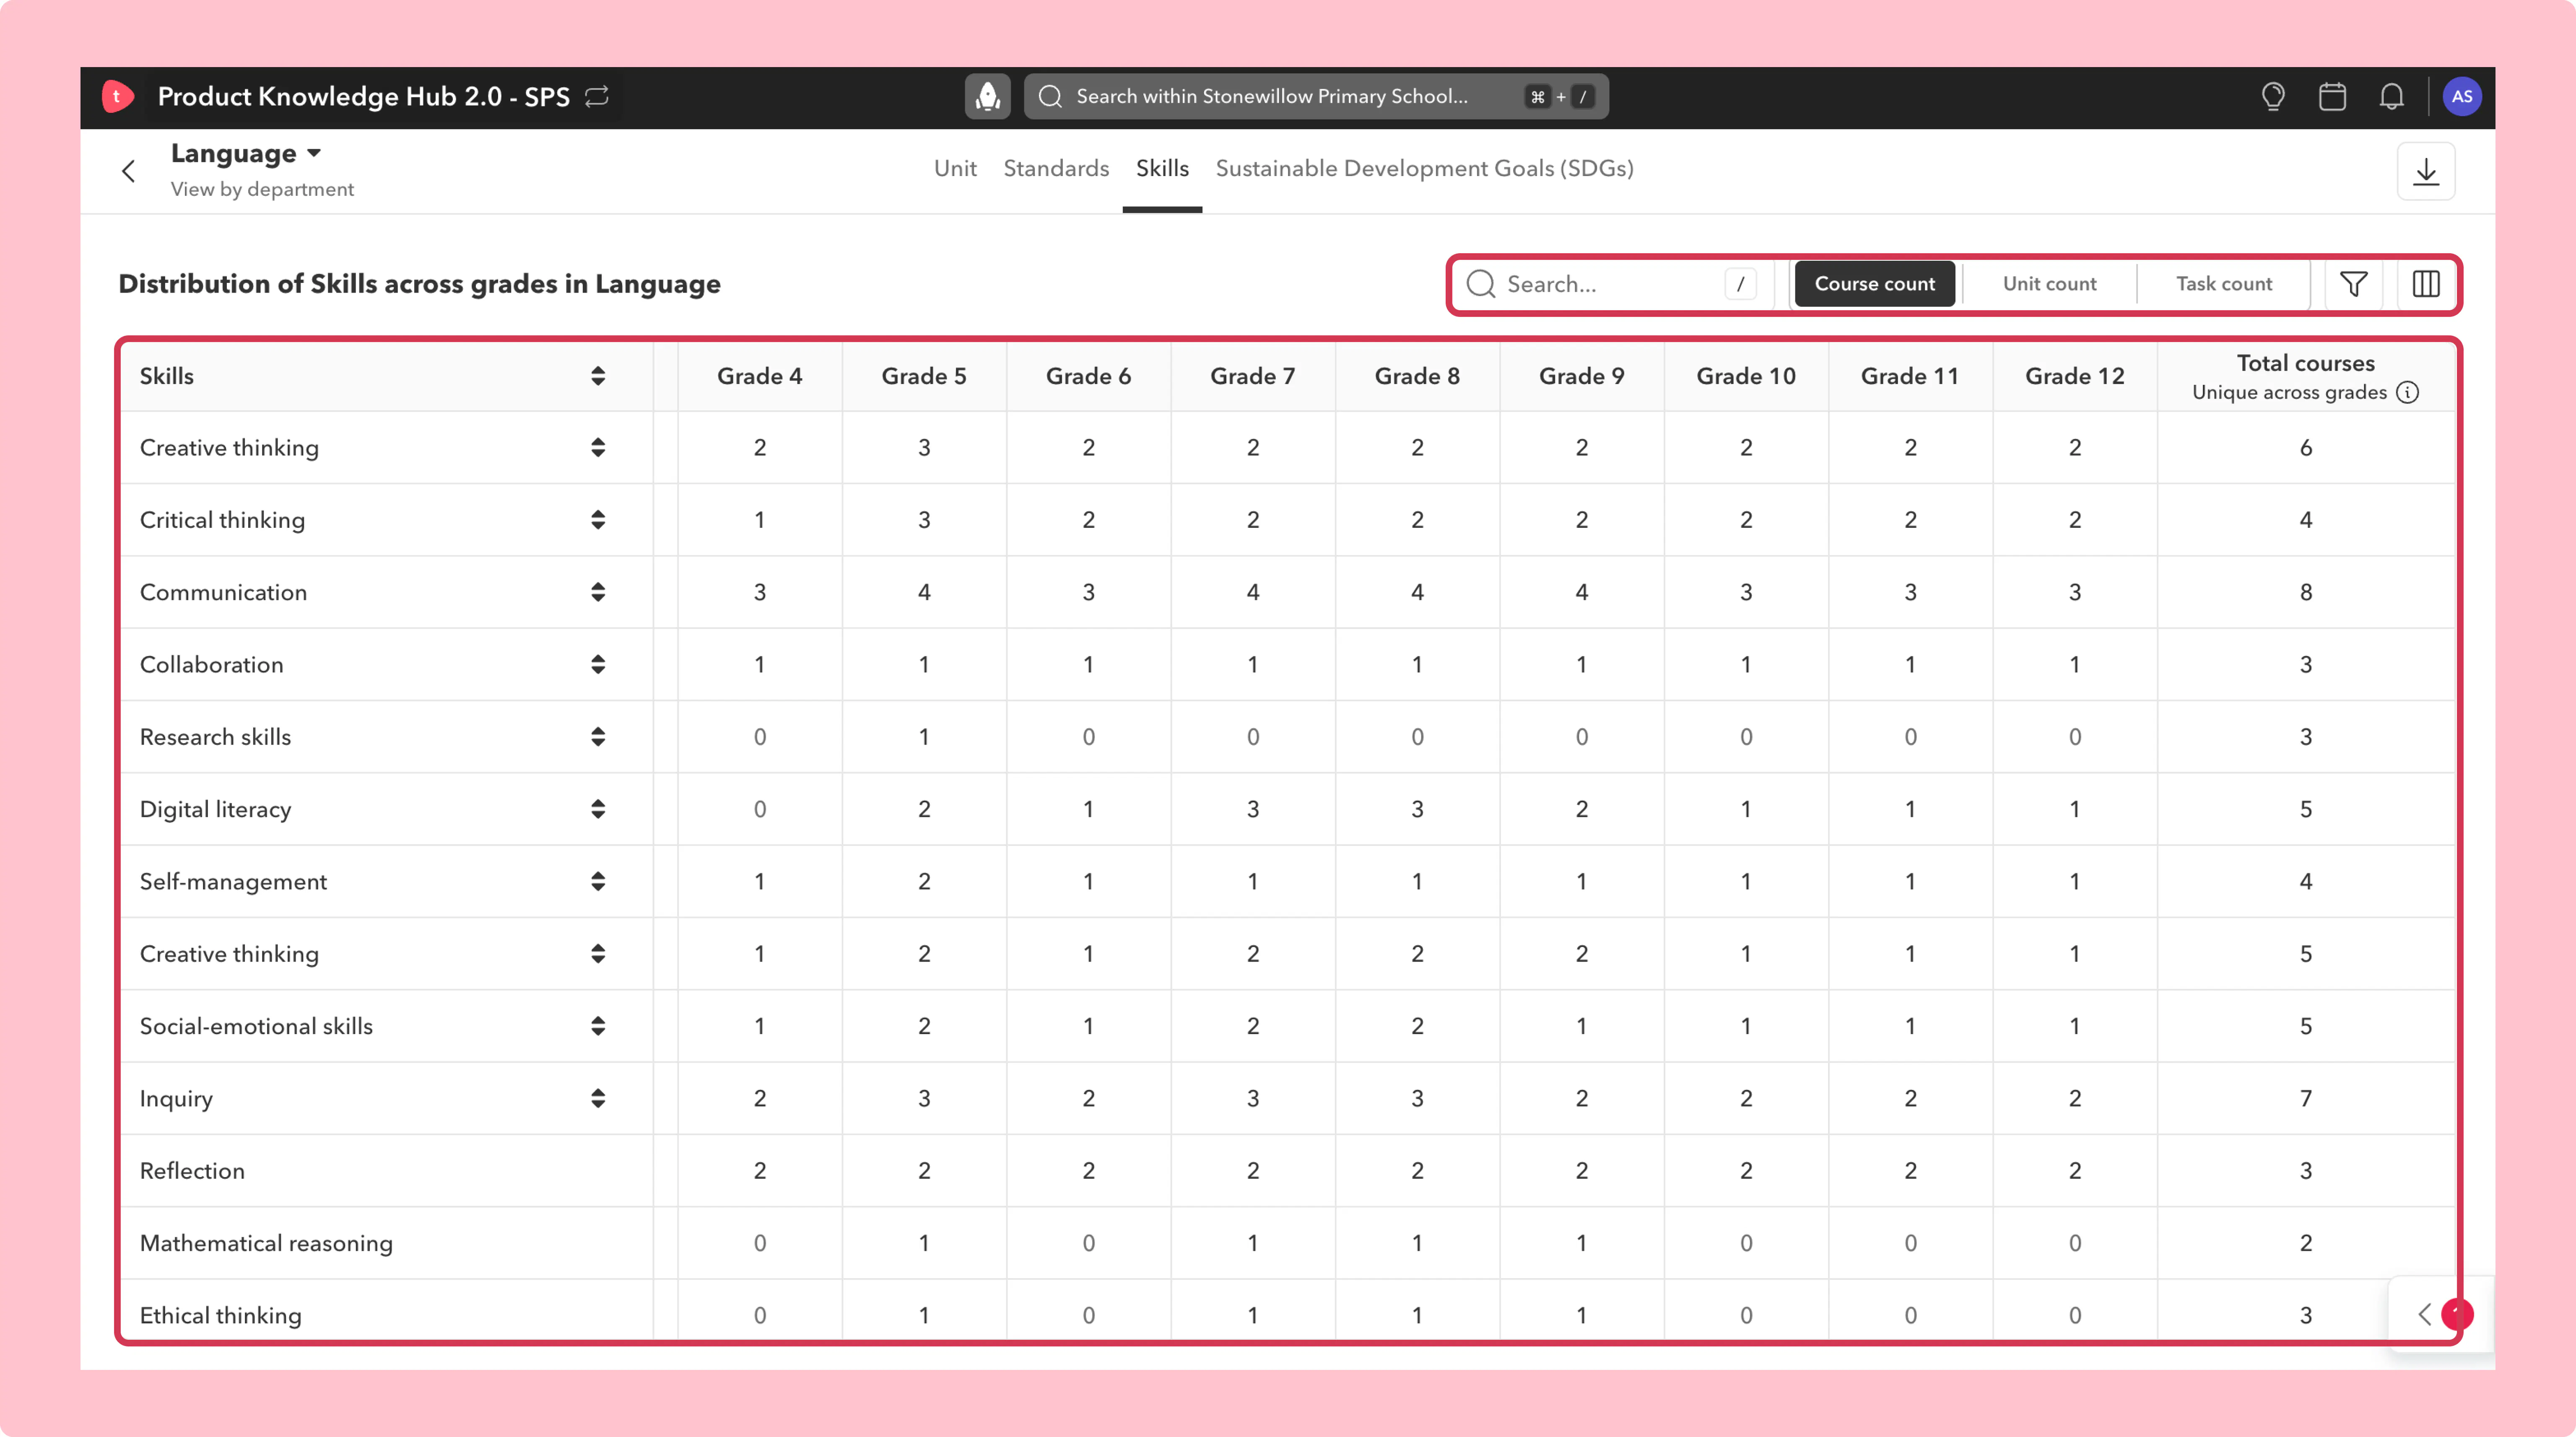Screen dimensions: 2576x1437
Task: Open the Language department dropdown
Action: pyautogui.click(x=246, y=153)
